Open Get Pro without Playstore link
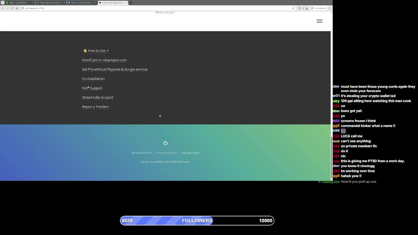The image size is (418, 235). click(115, 69)
